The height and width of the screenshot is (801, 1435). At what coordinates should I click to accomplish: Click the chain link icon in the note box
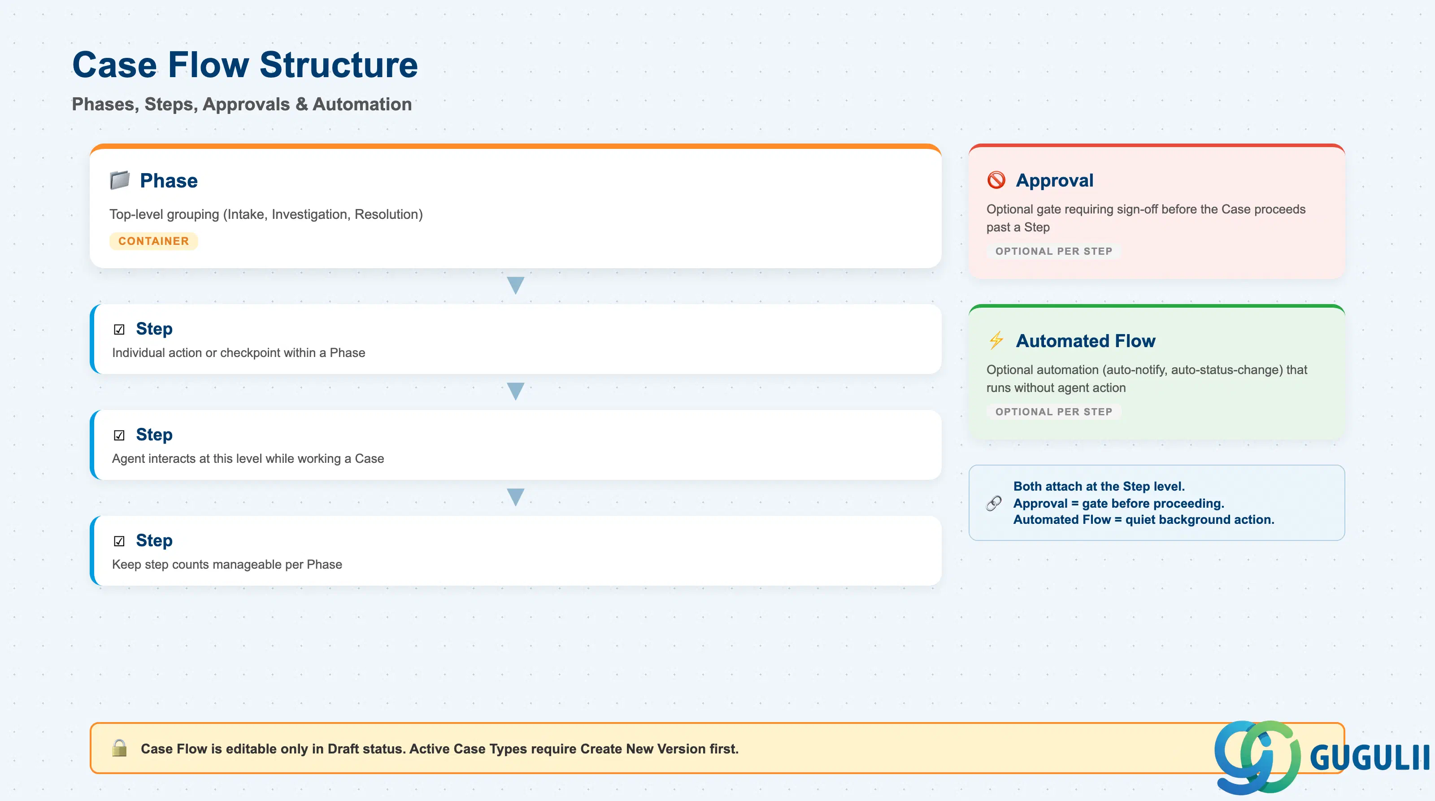[x=994, y=503]
